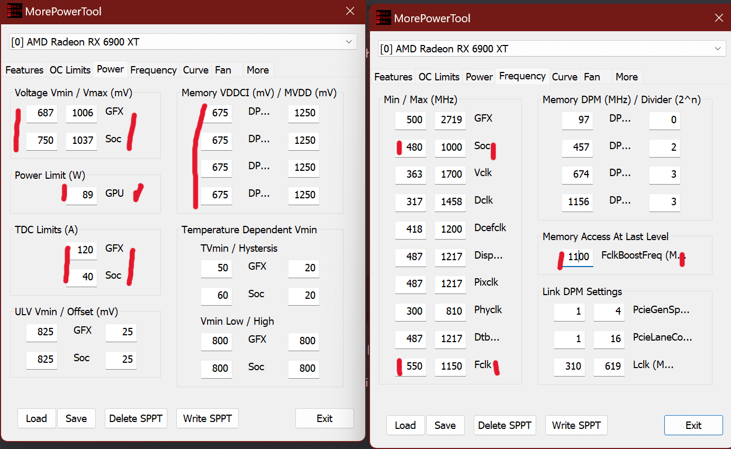
Task: Edit GFX Vmin field showing 687
Action: (42, 113)
